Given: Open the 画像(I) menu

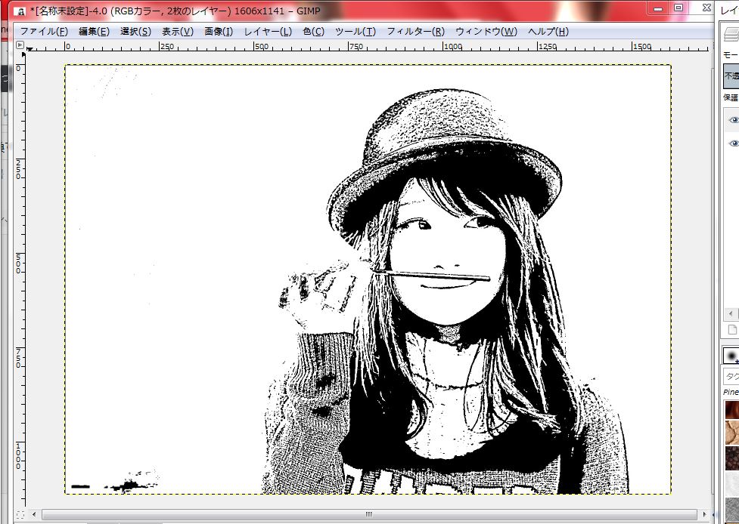Looking at the screenshot, I should pos(219,32).
